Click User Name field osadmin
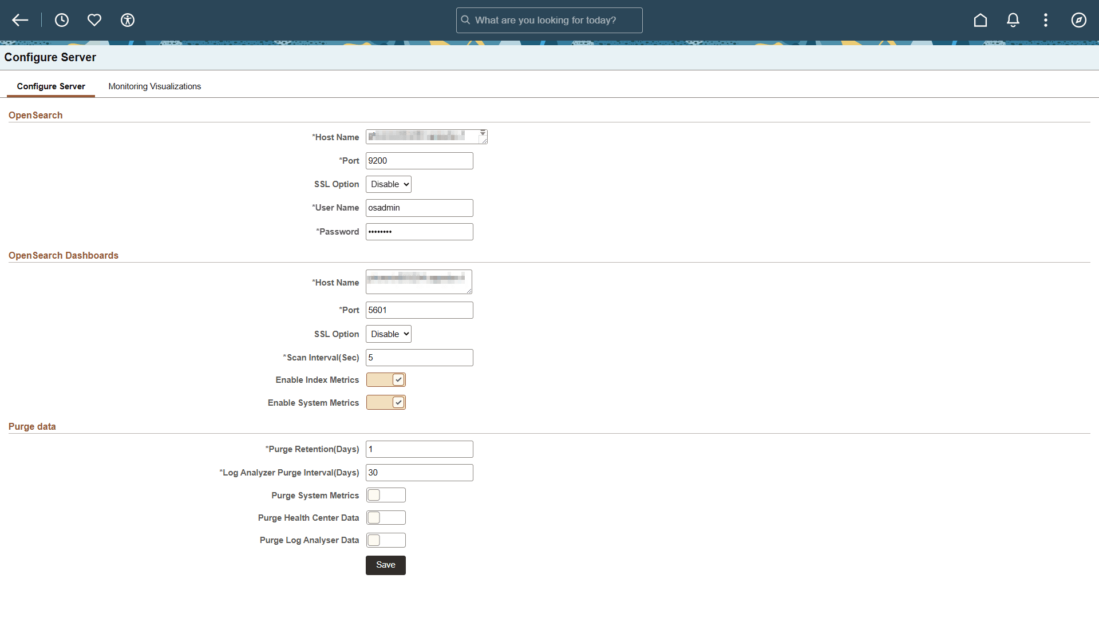 point(420,208)
